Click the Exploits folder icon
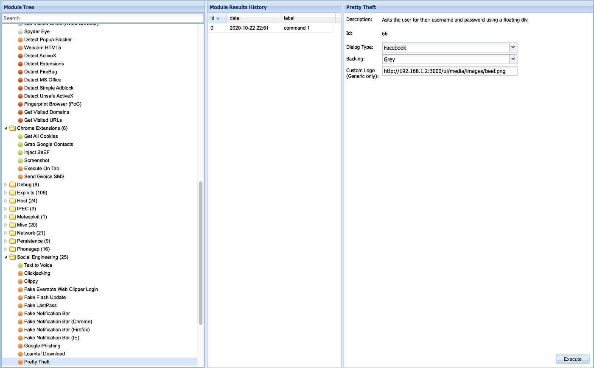The height and width of the screenshot is (368, 594). 13,192
